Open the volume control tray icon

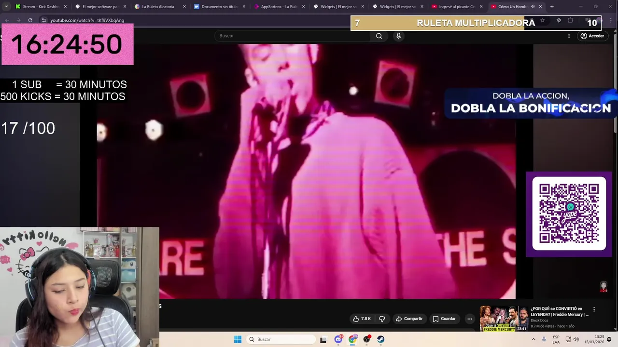click(x=576, y=339)
